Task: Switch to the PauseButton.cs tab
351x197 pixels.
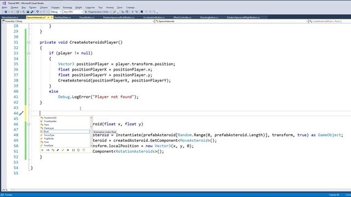Action: (87, 17)
